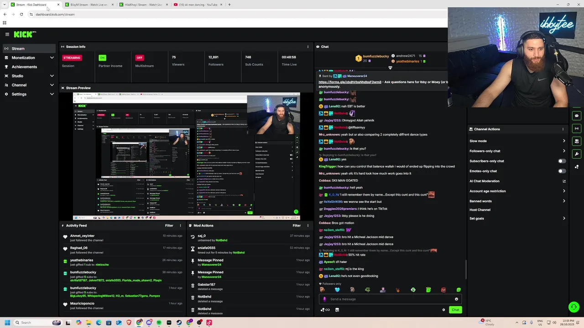Focus the Send a message field

point(390,299)
